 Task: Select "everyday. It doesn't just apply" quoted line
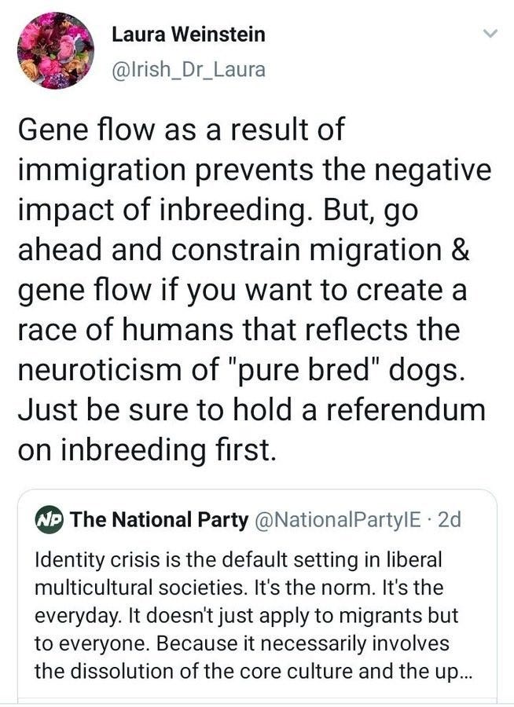[x=247, y=616]
